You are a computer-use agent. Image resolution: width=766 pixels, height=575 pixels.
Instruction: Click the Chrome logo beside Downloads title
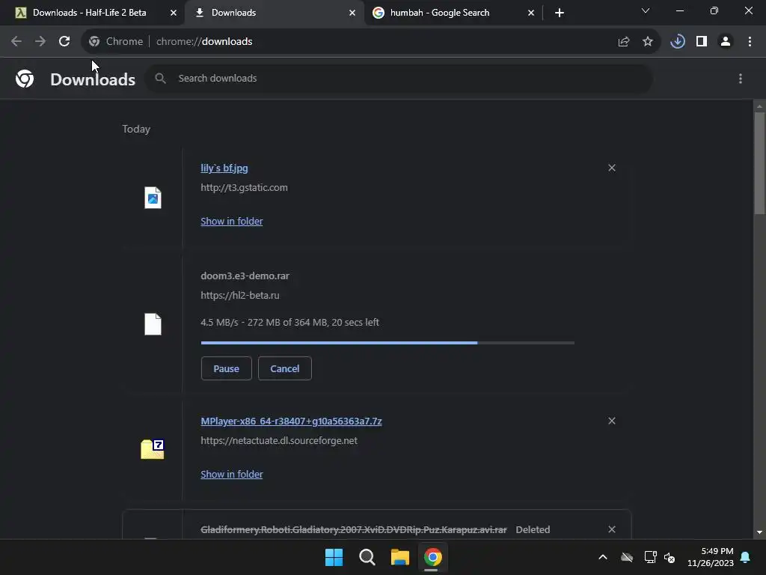(x=25, y=79)
